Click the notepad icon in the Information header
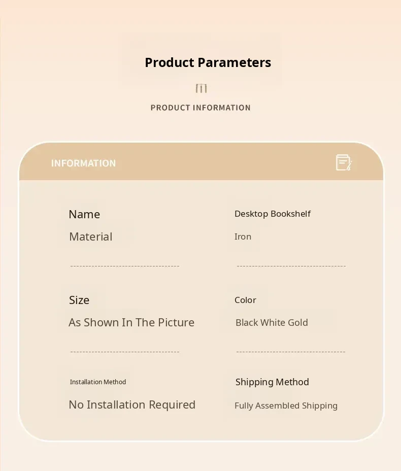 click(x=344, y=162)
